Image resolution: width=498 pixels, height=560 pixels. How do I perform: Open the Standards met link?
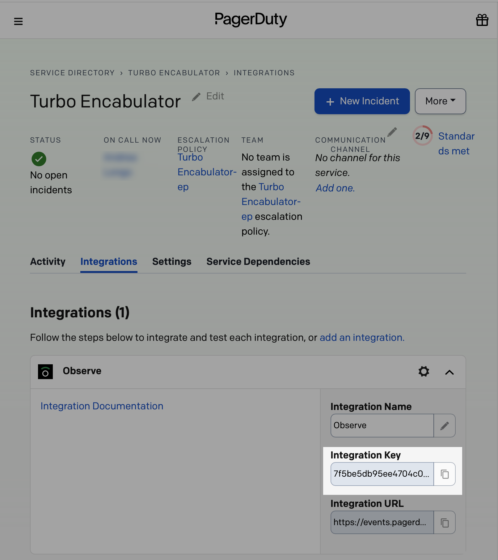coord(456,144)
